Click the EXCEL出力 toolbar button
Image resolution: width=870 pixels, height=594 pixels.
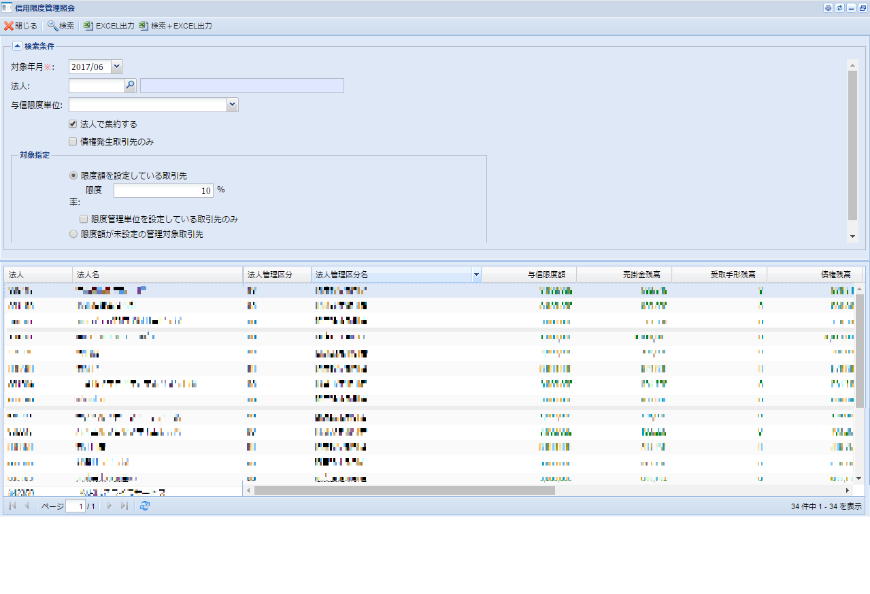pos(109,26)
